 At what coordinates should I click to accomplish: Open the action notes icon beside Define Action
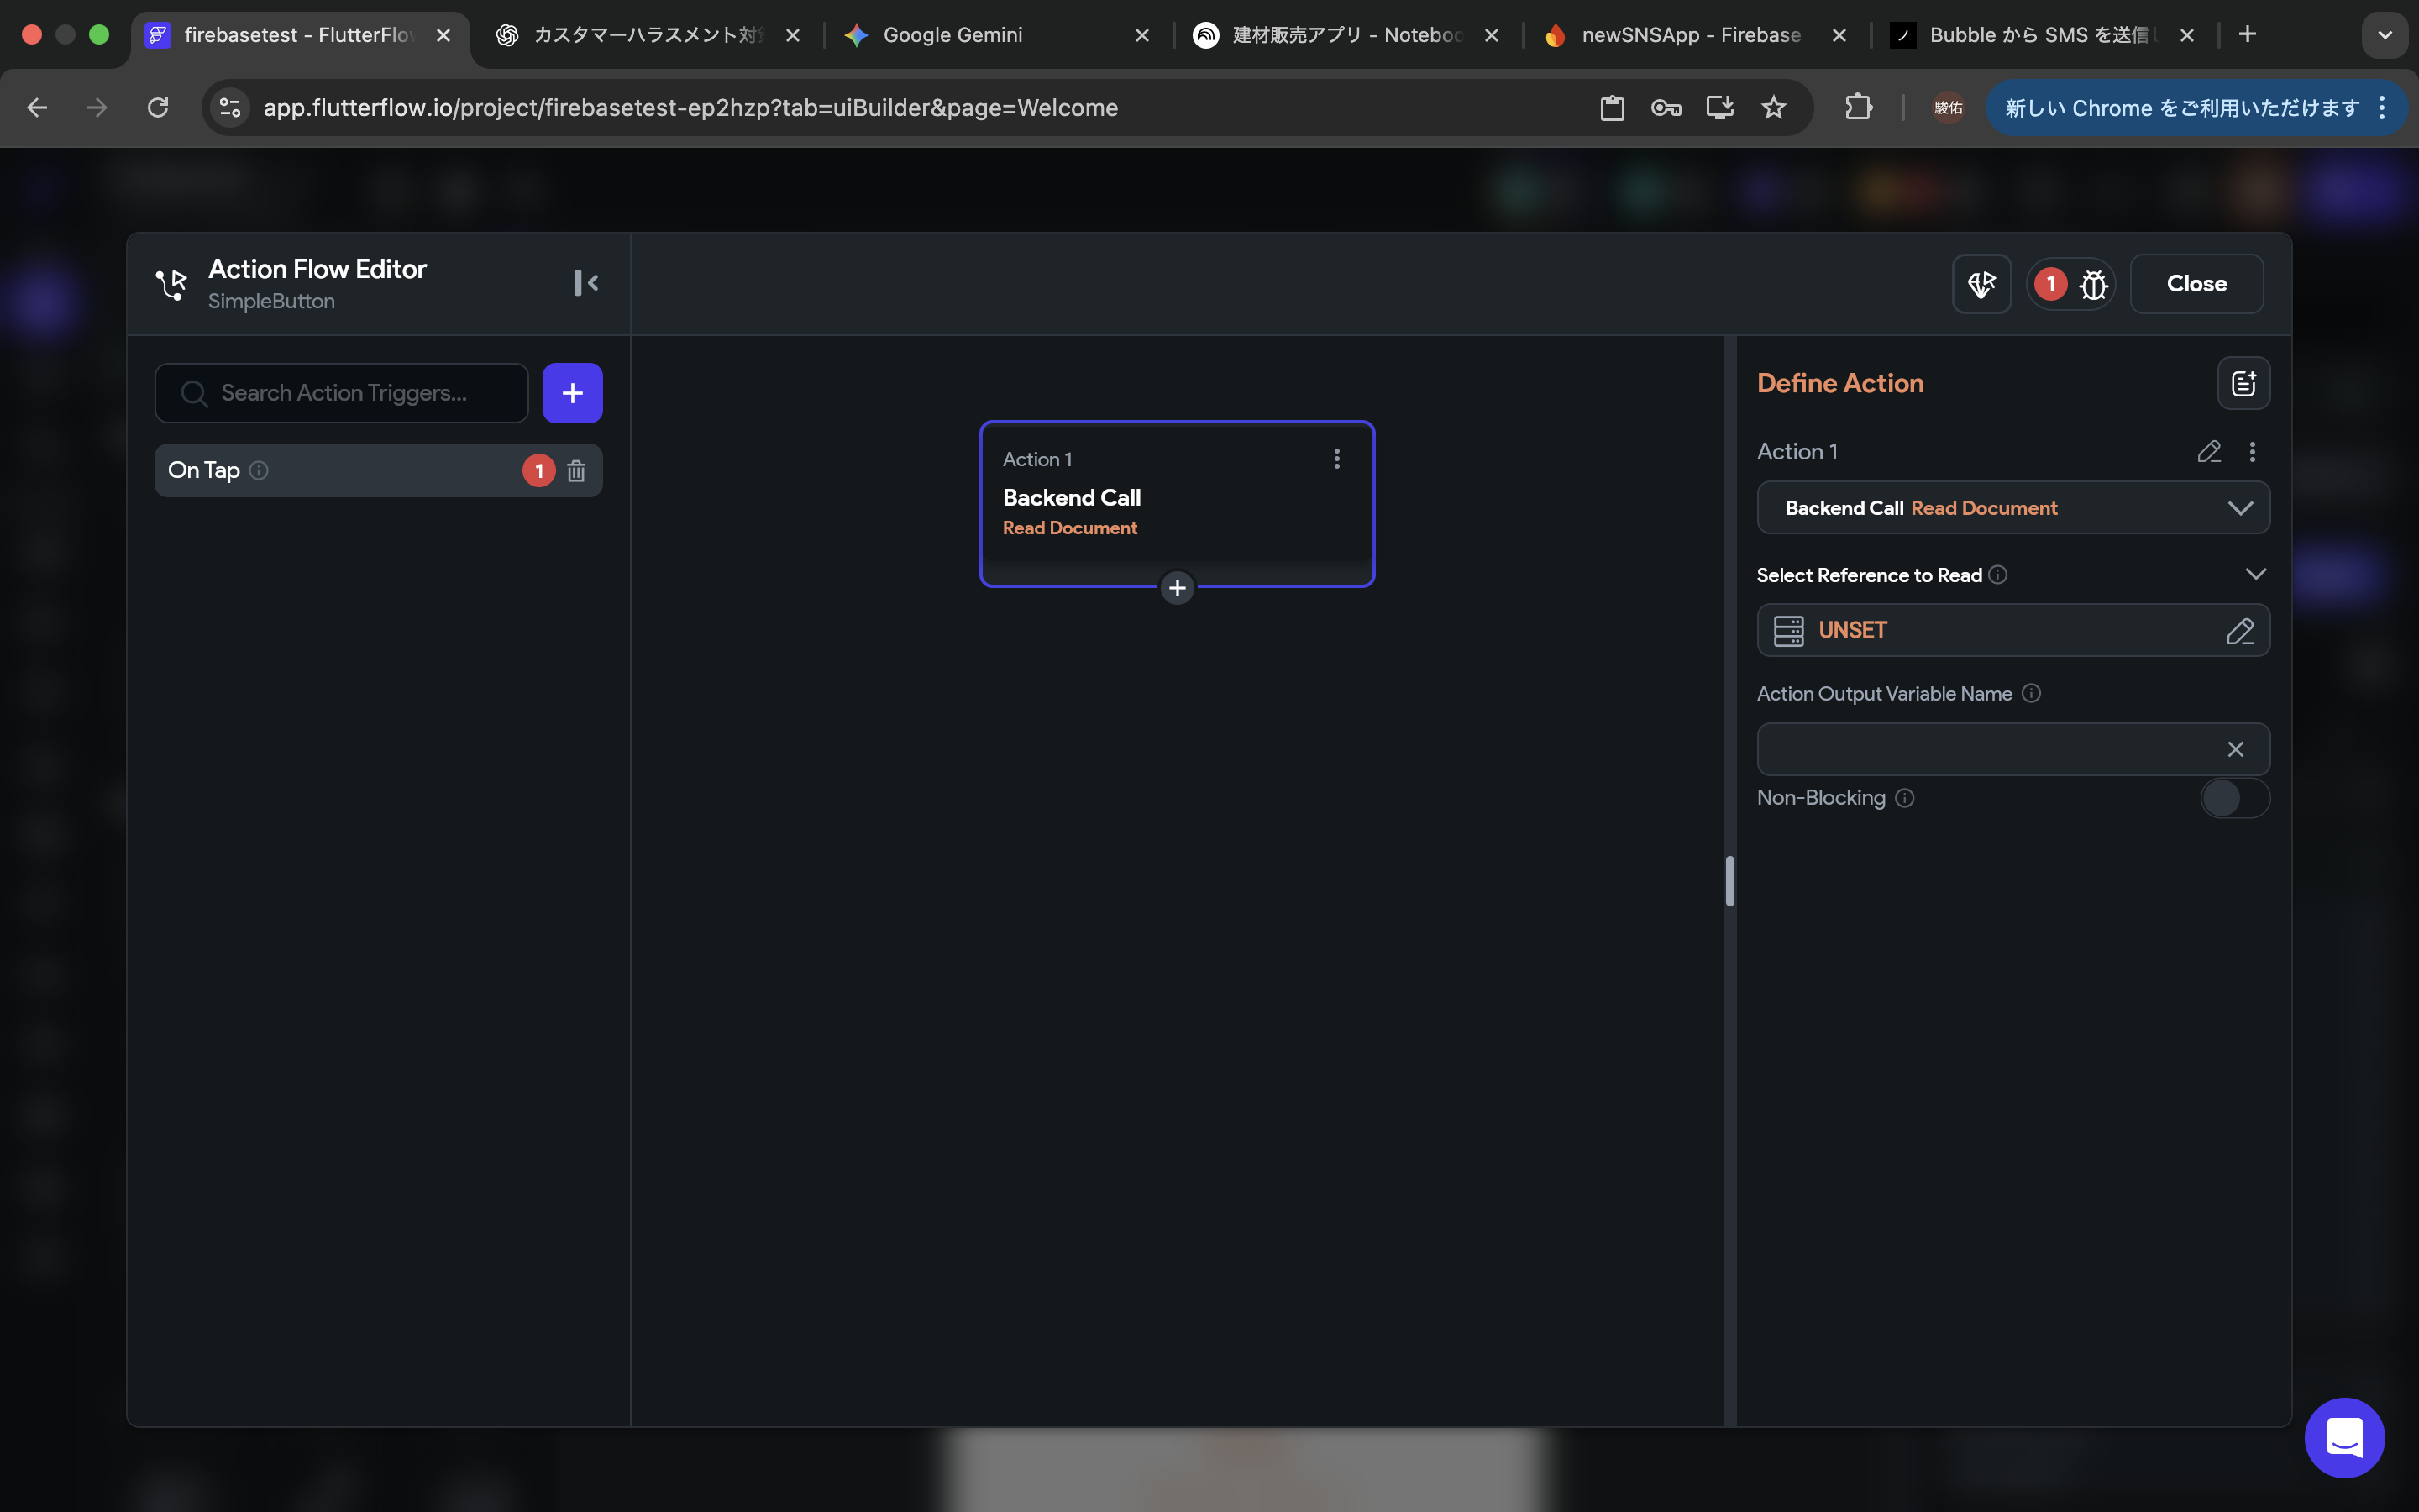pyautogui.click(x=2243, y=383)
